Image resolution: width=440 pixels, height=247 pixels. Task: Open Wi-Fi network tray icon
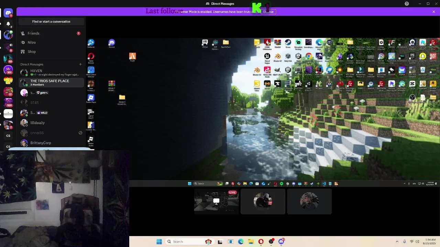412,242
